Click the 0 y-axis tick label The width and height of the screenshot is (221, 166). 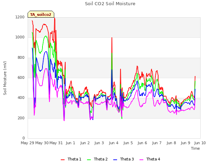tap(23, 138)
